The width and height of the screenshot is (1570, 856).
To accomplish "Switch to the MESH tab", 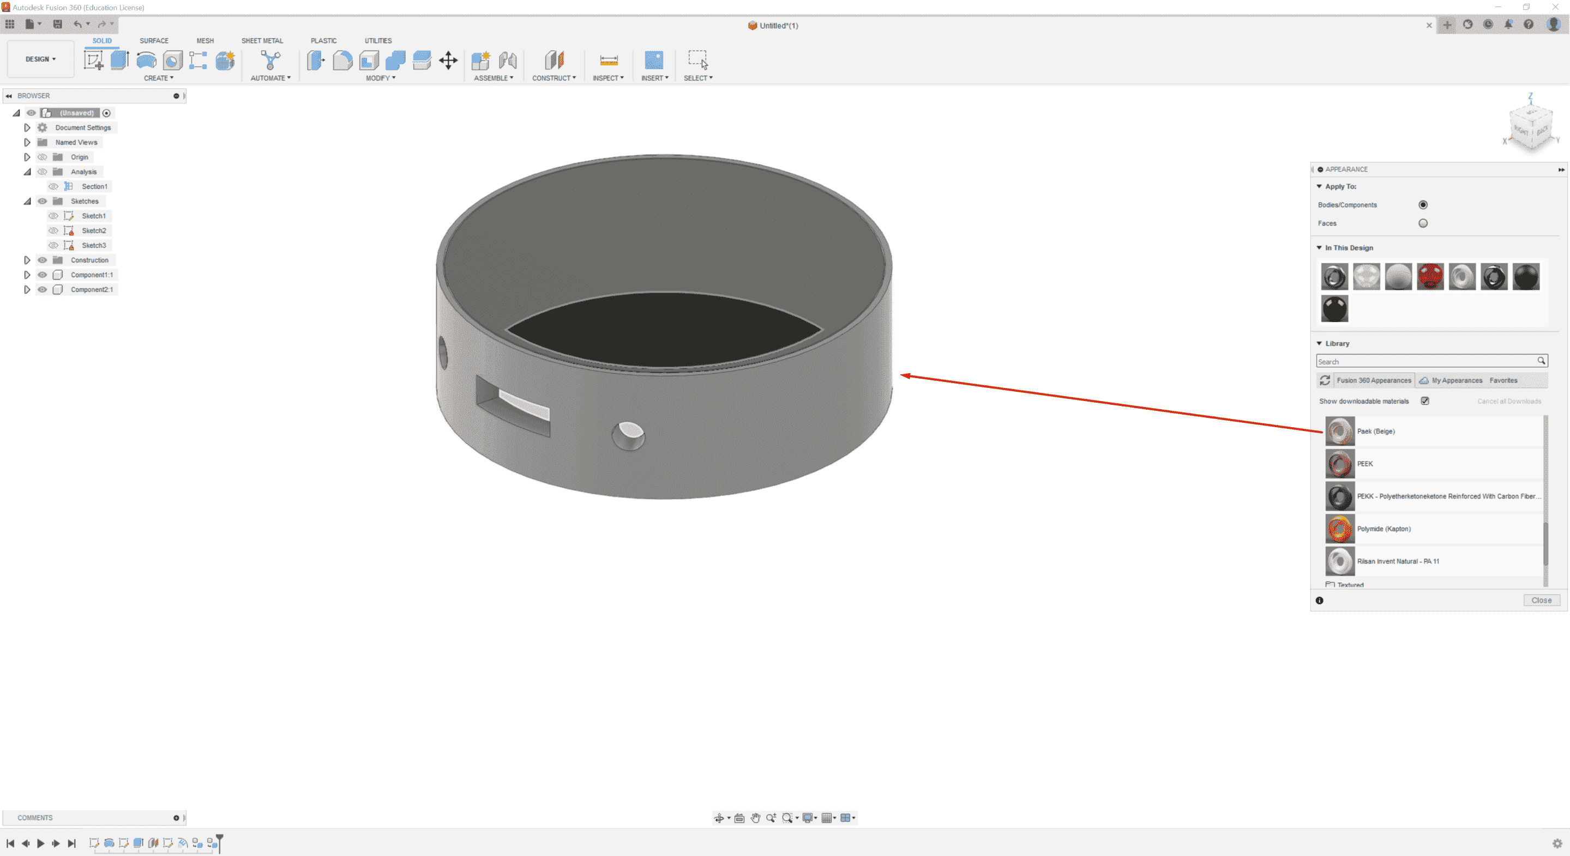I will pyautogui.click(x=205, y=41).
